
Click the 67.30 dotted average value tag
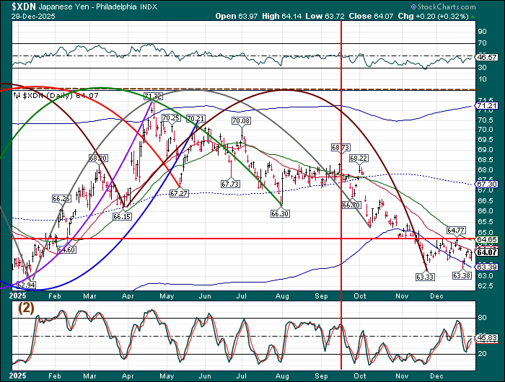click(487, 184)
